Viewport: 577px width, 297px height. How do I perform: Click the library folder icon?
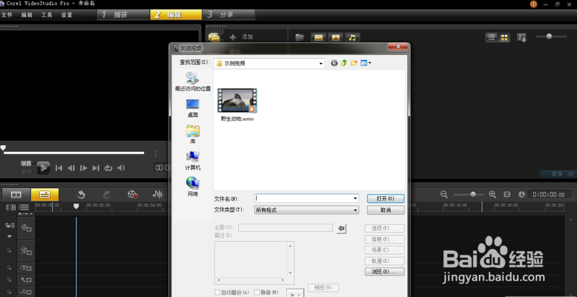point(300,37)
